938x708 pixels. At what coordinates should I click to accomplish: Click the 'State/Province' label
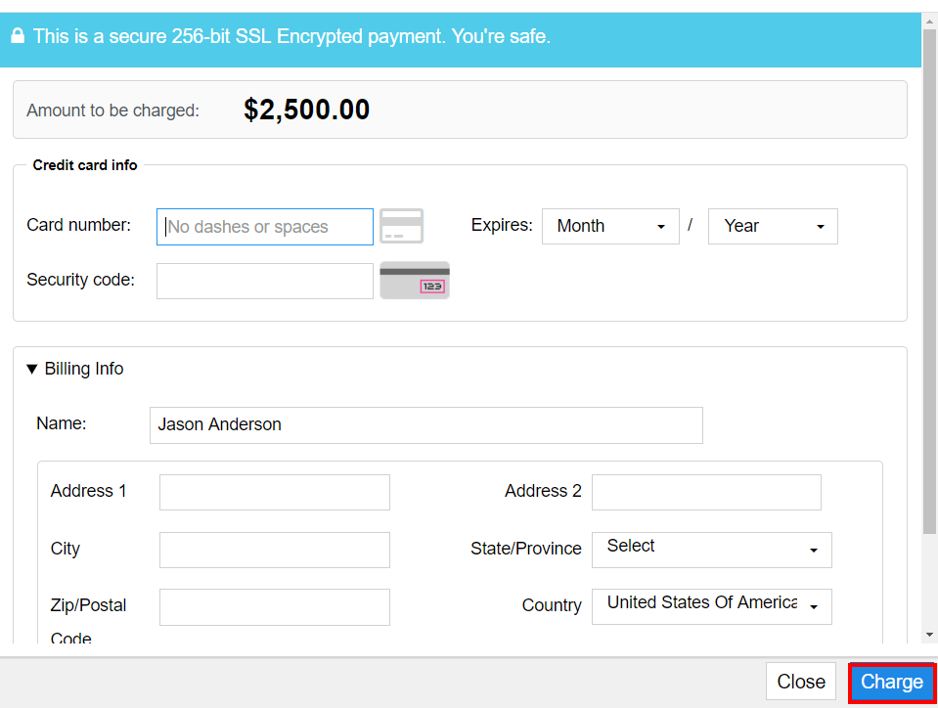point(526,549)
